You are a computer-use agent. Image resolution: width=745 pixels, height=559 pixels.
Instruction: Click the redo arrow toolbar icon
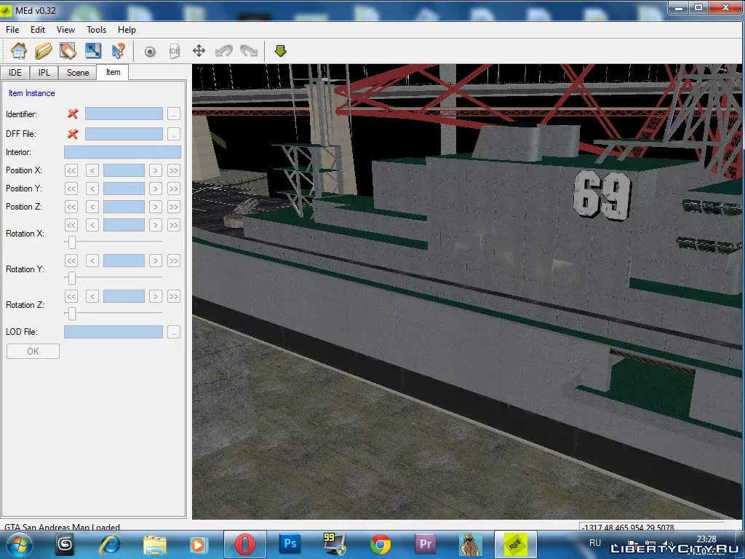[x=249, y=50]
